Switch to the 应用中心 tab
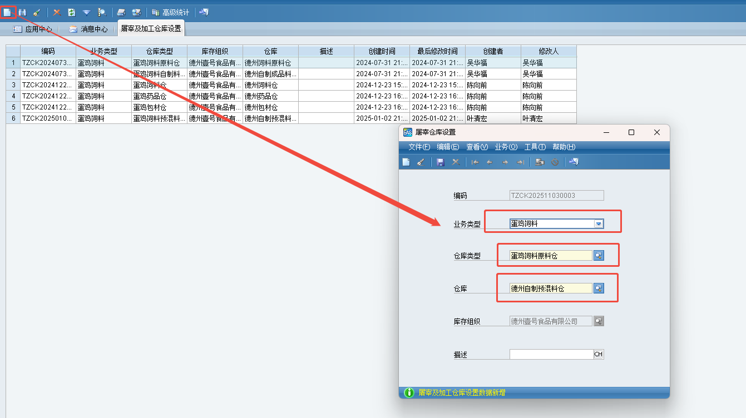Viewport: 746px width, 418px height. (x=33, y=29)
